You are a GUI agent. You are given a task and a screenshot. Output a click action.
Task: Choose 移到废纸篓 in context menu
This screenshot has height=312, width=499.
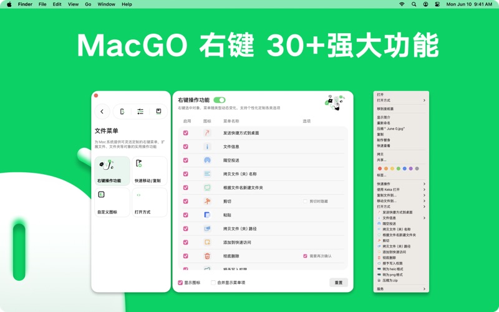pyautogui.click(x=385, y=109)
